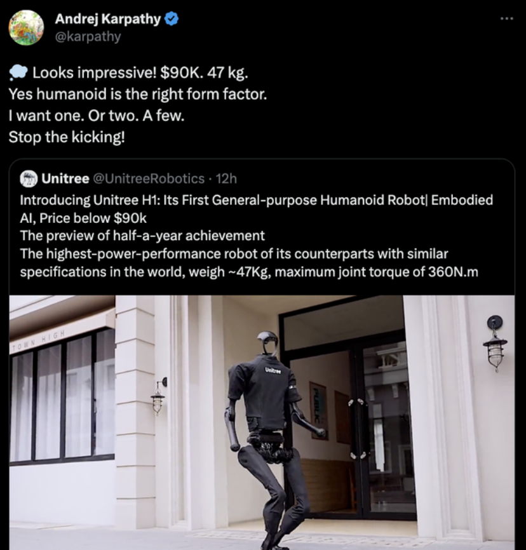Click the "Stop the kicking!" line
Screen dimensions: 526x550
[x=67, y=137]
